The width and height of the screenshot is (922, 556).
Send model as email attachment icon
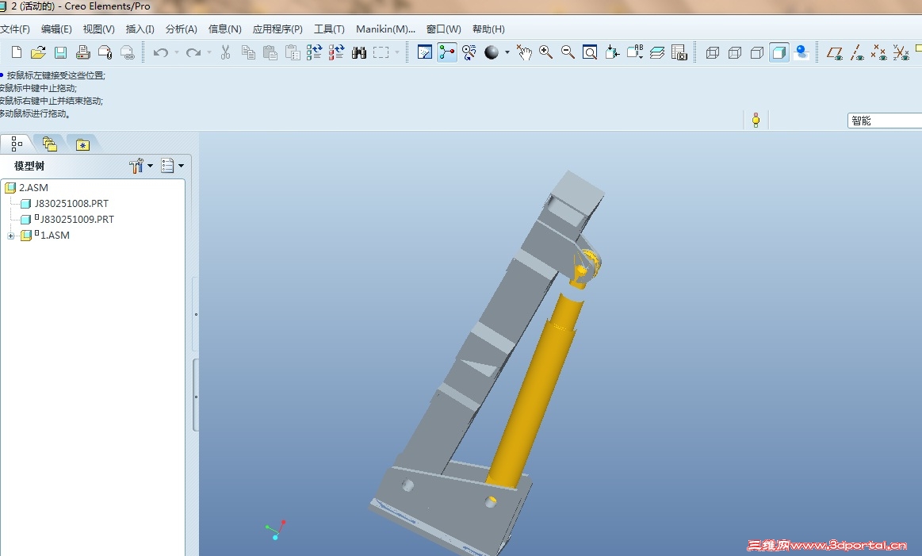(105, 52)
